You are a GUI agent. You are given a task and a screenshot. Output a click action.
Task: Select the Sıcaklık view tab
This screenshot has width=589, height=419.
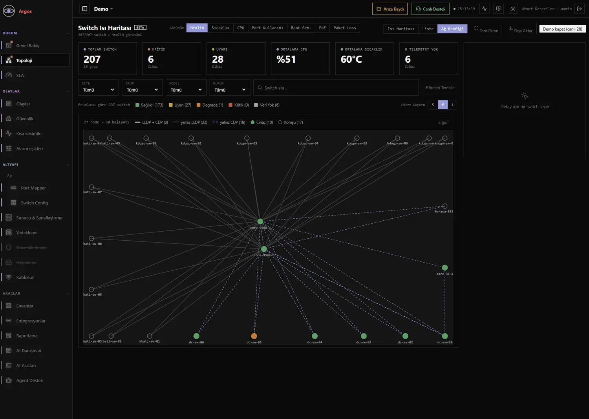[220, 28]
